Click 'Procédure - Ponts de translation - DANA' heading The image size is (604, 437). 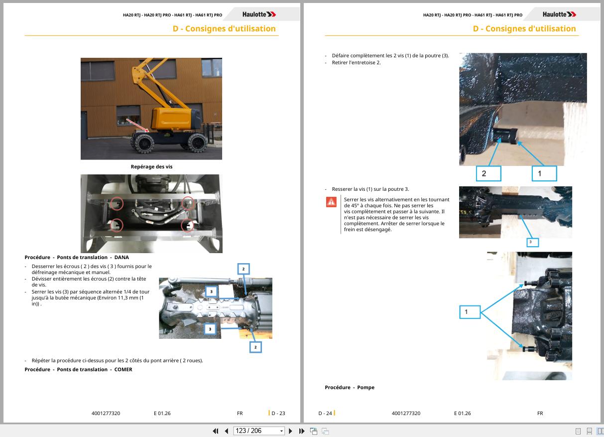pyautogui.click(x=77, y=258)
